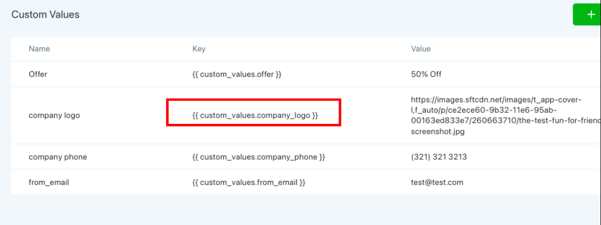The image size is (601, 225).
Task: Click the 'Key' column header
Action: click(x=199, y=49)
